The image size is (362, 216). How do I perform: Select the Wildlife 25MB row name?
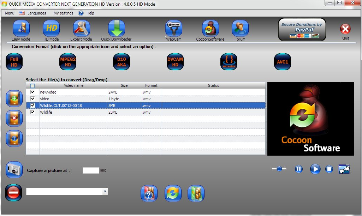46,112
